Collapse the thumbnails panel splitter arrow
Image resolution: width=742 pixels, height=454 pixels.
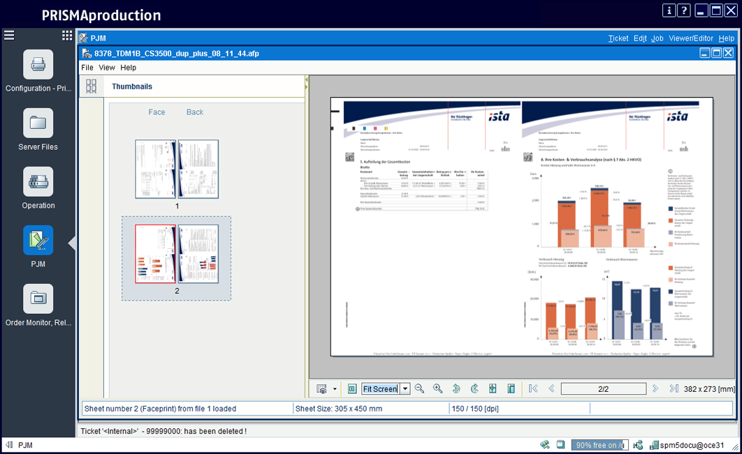(306, 83)
